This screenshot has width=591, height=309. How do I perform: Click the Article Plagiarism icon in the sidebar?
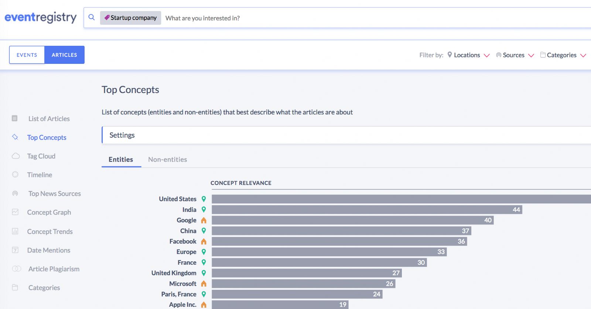point(17,268)
